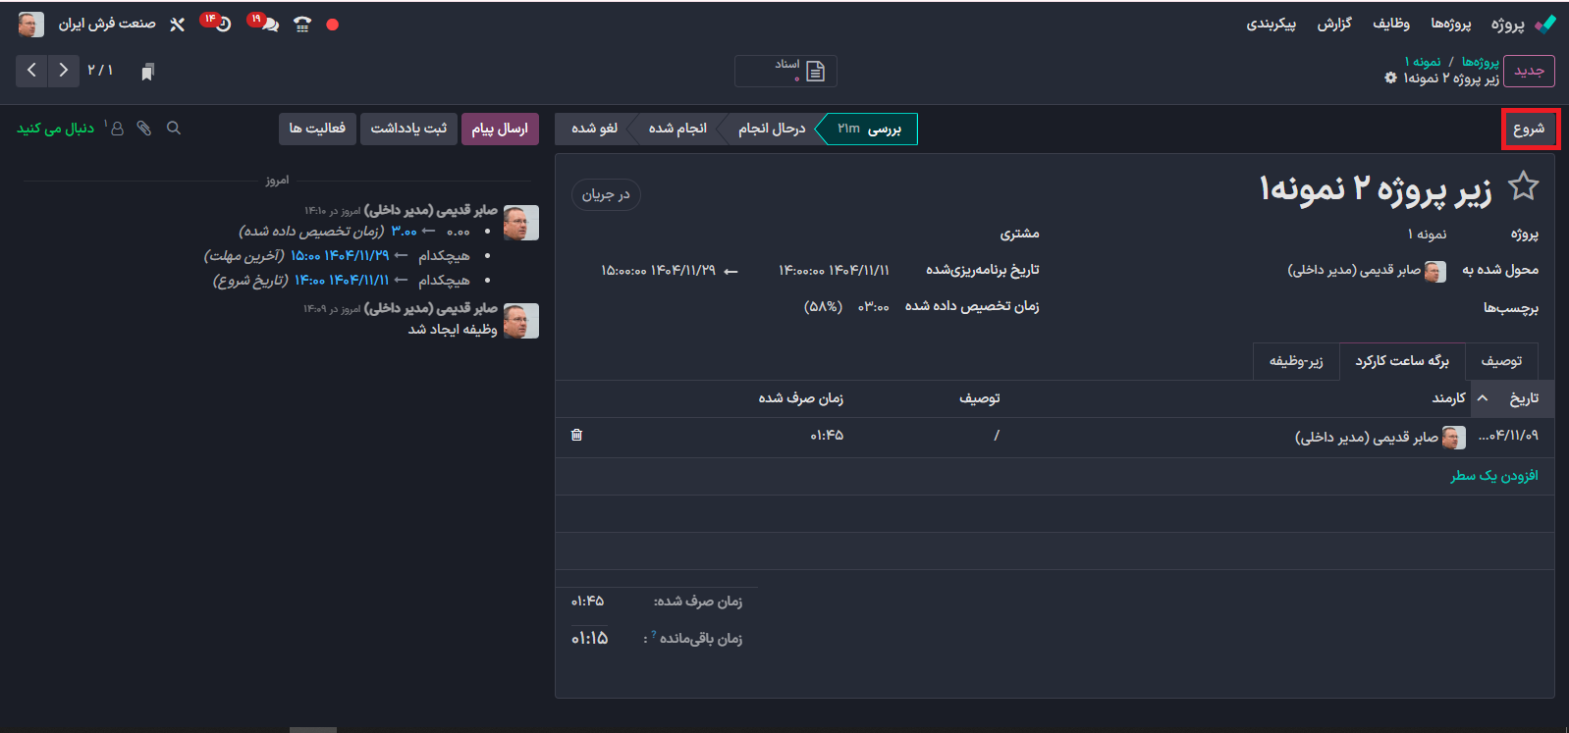This screenshot has width=1569, height=733.
Task: Change the 'در جریان' task state
Action: [606, 194]
